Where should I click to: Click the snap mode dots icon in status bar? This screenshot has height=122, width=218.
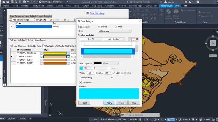[x=144, y=119]
